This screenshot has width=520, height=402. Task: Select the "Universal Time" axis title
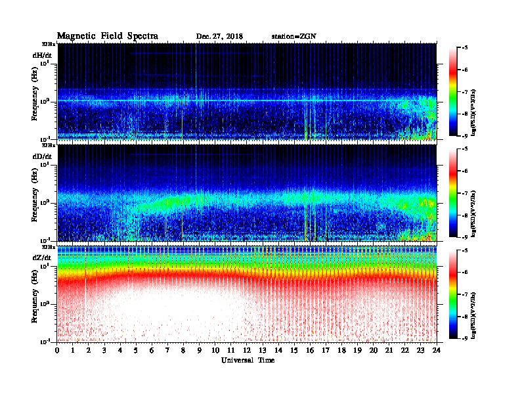pyautogui.click(x=248, y=360)
